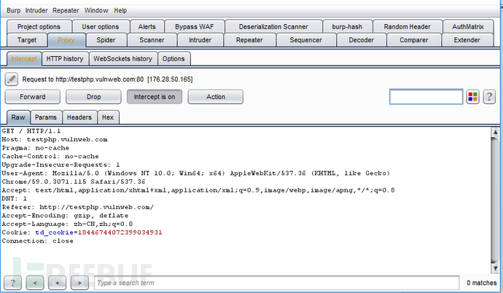
Task: Select the Raw request view tab
Action: coord(18,117)
